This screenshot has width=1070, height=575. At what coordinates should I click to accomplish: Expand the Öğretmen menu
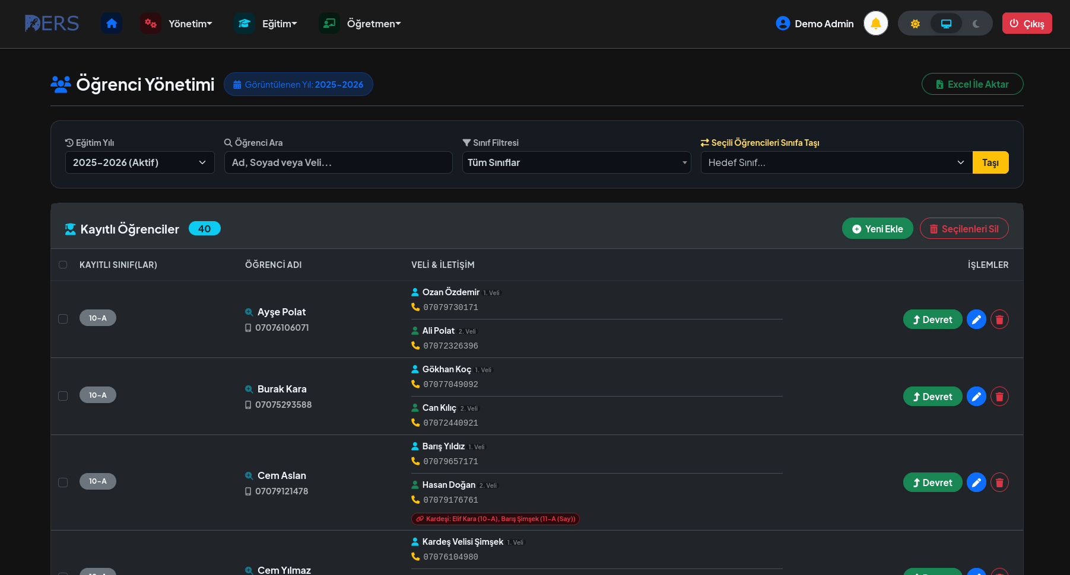pos(374,24)
